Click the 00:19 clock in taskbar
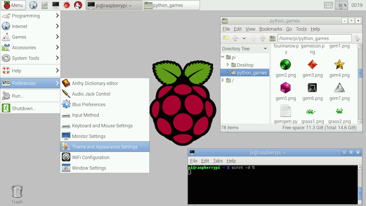Screen dimensions: 366x206 (357, 5)
